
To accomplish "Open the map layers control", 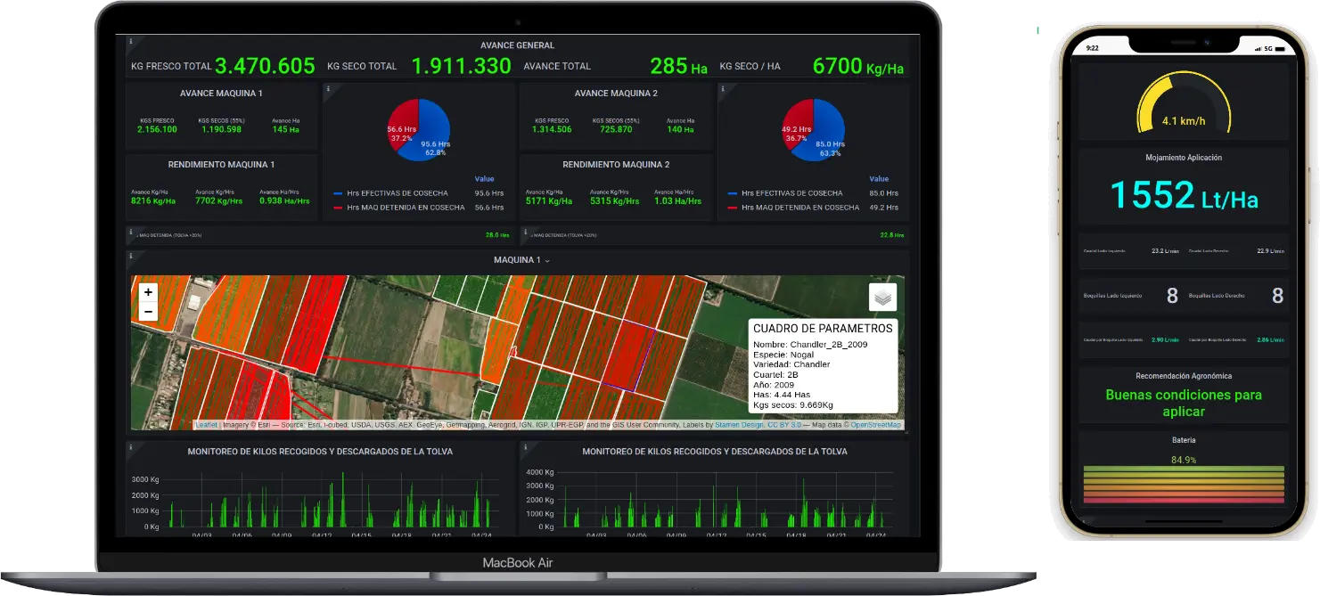I will click(x=882, y=298).
